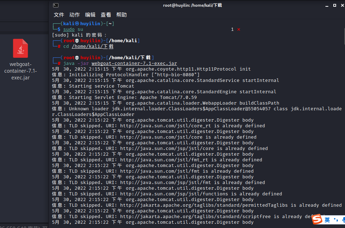The width and height of the screenshot is (345, 228).
Task: Toggle the 英 language mode indicator
Action: pyautogui.click(x=327, y=219)
